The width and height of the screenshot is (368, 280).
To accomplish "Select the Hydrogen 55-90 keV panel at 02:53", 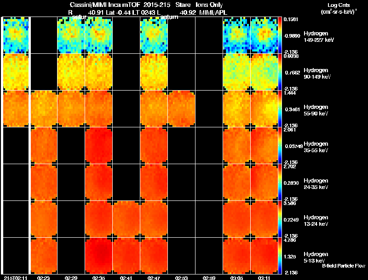I will (181, 109).
